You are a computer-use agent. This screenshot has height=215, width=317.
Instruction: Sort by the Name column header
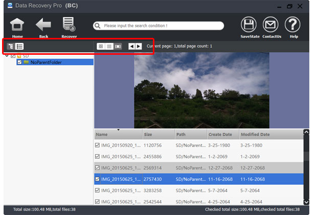click(118, 135)
